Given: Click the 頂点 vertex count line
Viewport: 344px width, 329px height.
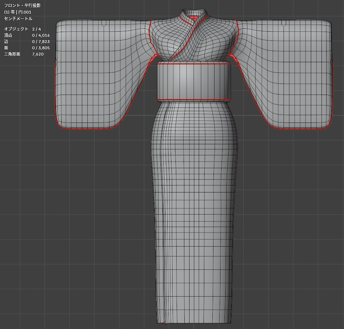Looking at the screenshot, I should tap(27, 35).
